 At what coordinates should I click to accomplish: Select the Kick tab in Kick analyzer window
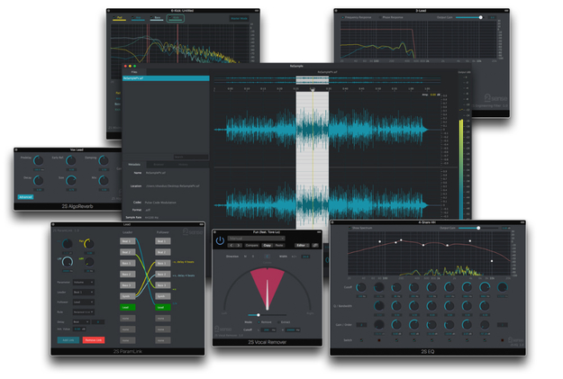176,18
